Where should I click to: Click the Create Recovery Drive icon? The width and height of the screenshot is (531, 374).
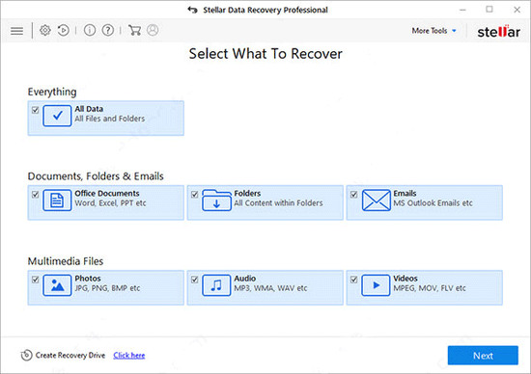(x=26, y=355)
